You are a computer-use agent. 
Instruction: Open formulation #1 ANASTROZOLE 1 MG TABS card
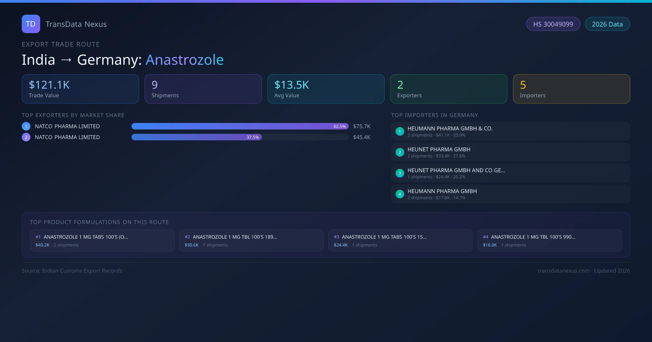coord(102,240)
